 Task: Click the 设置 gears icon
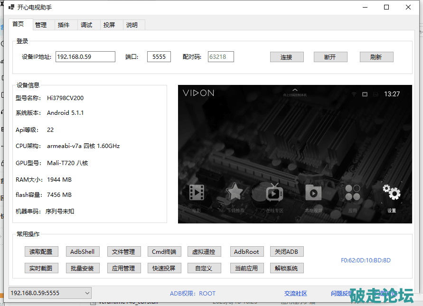[392, 192]
